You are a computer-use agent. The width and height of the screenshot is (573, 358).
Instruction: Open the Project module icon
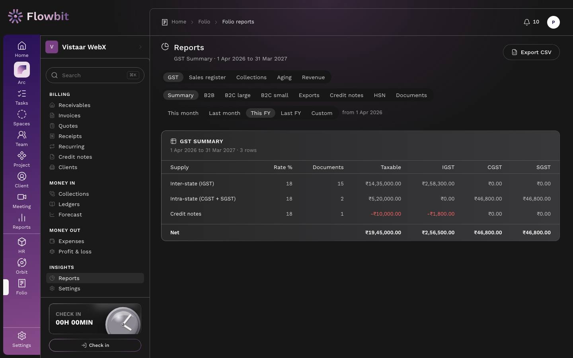pos(21,159)
